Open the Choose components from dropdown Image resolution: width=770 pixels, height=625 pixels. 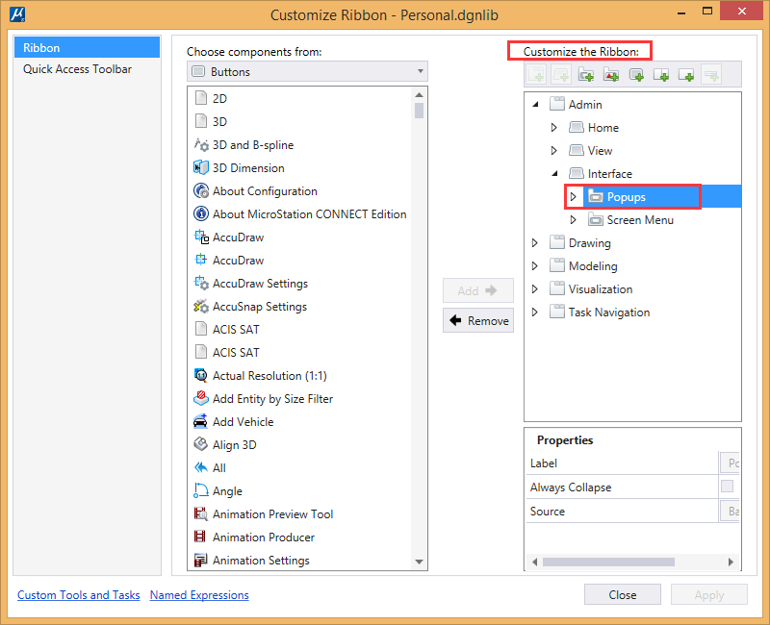click(307, 71)
